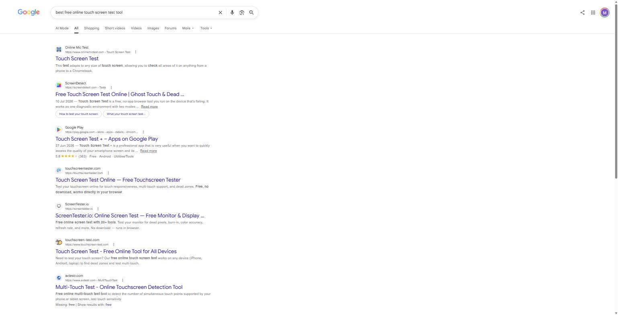Click Read more on ScreenDetect snippet
The height and width of the screenshot is (315, 618).
pos(149,107)
